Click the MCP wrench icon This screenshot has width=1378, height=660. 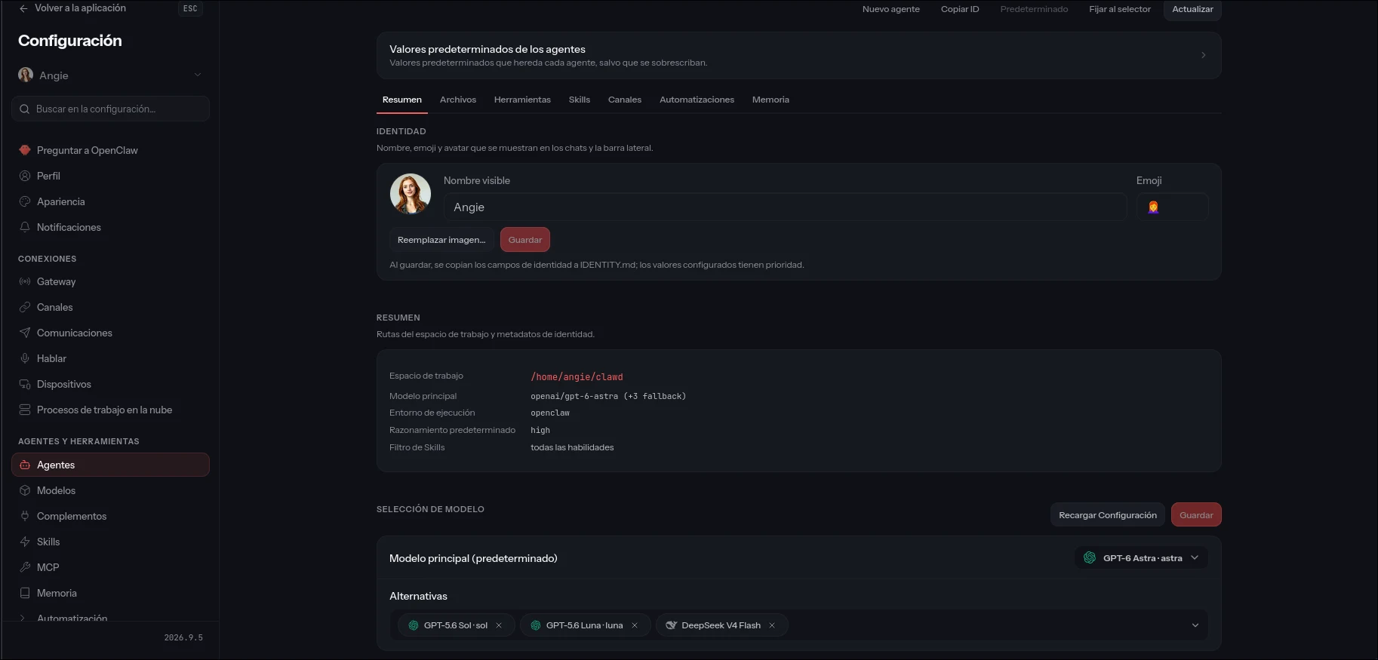[25, 567]
